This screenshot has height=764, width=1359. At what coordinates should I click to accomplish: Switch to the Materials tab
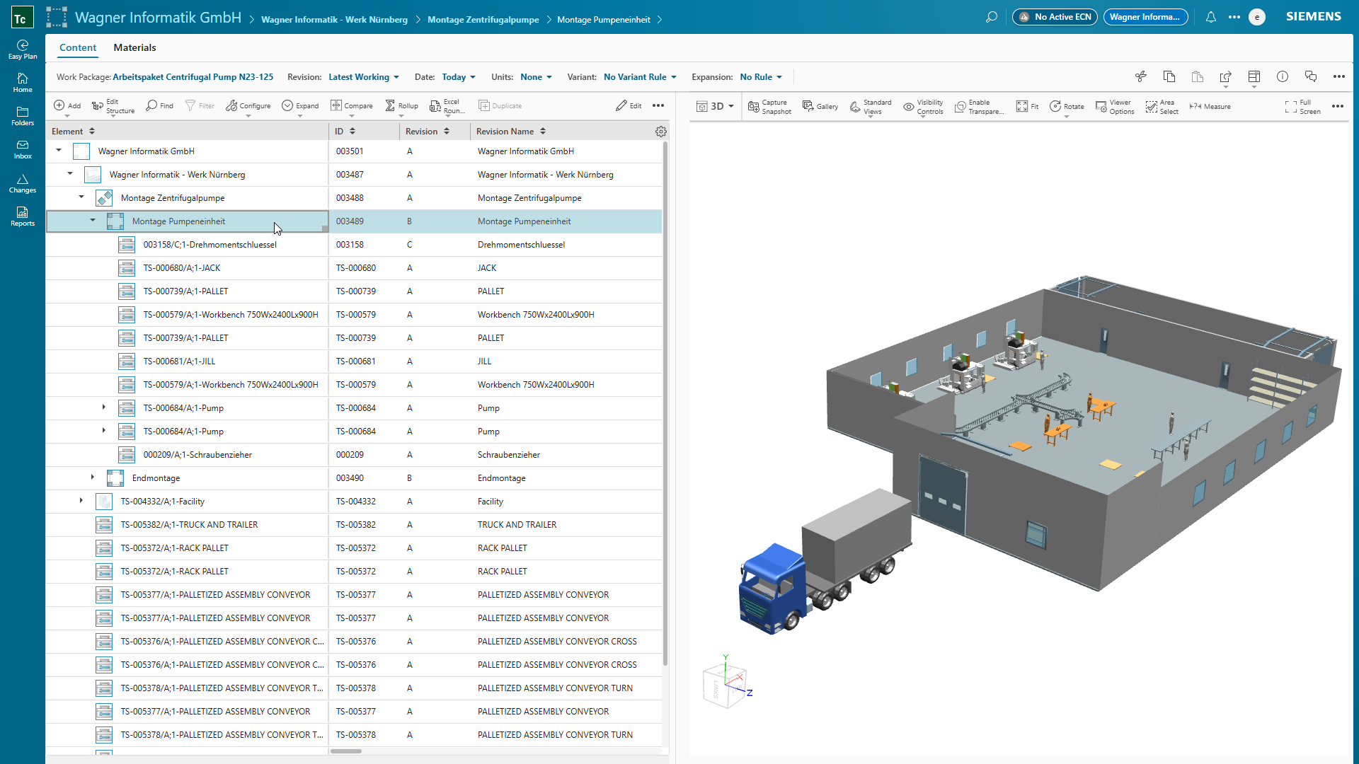tap(134, 47)
